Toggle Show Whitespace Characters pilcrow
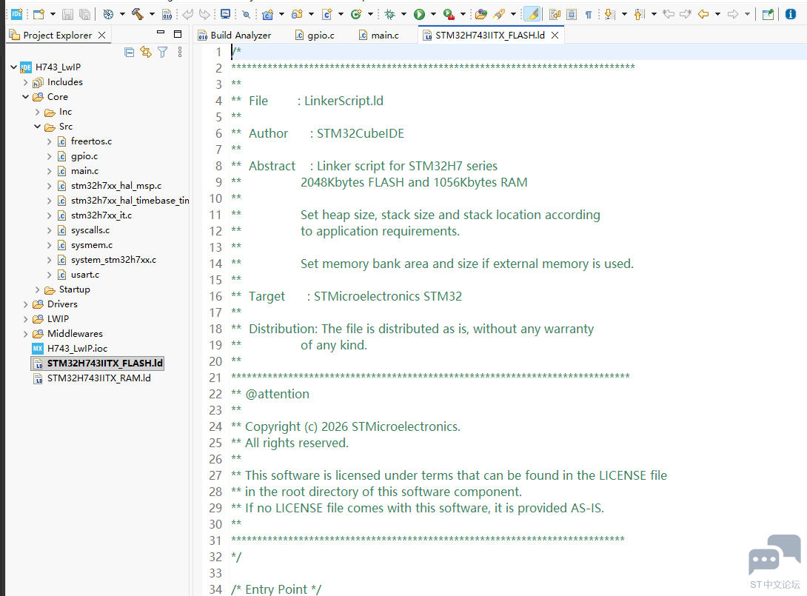The height and width of the screenshot is (596, 807). click(x=589, y=14)
